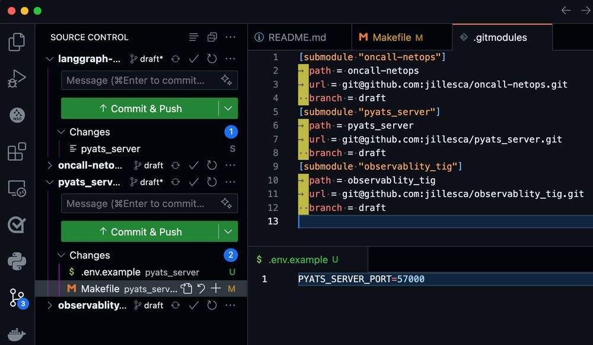Collapse Changes group under langgraph
Screen dimensions: 593x345
tap(61, 132)
